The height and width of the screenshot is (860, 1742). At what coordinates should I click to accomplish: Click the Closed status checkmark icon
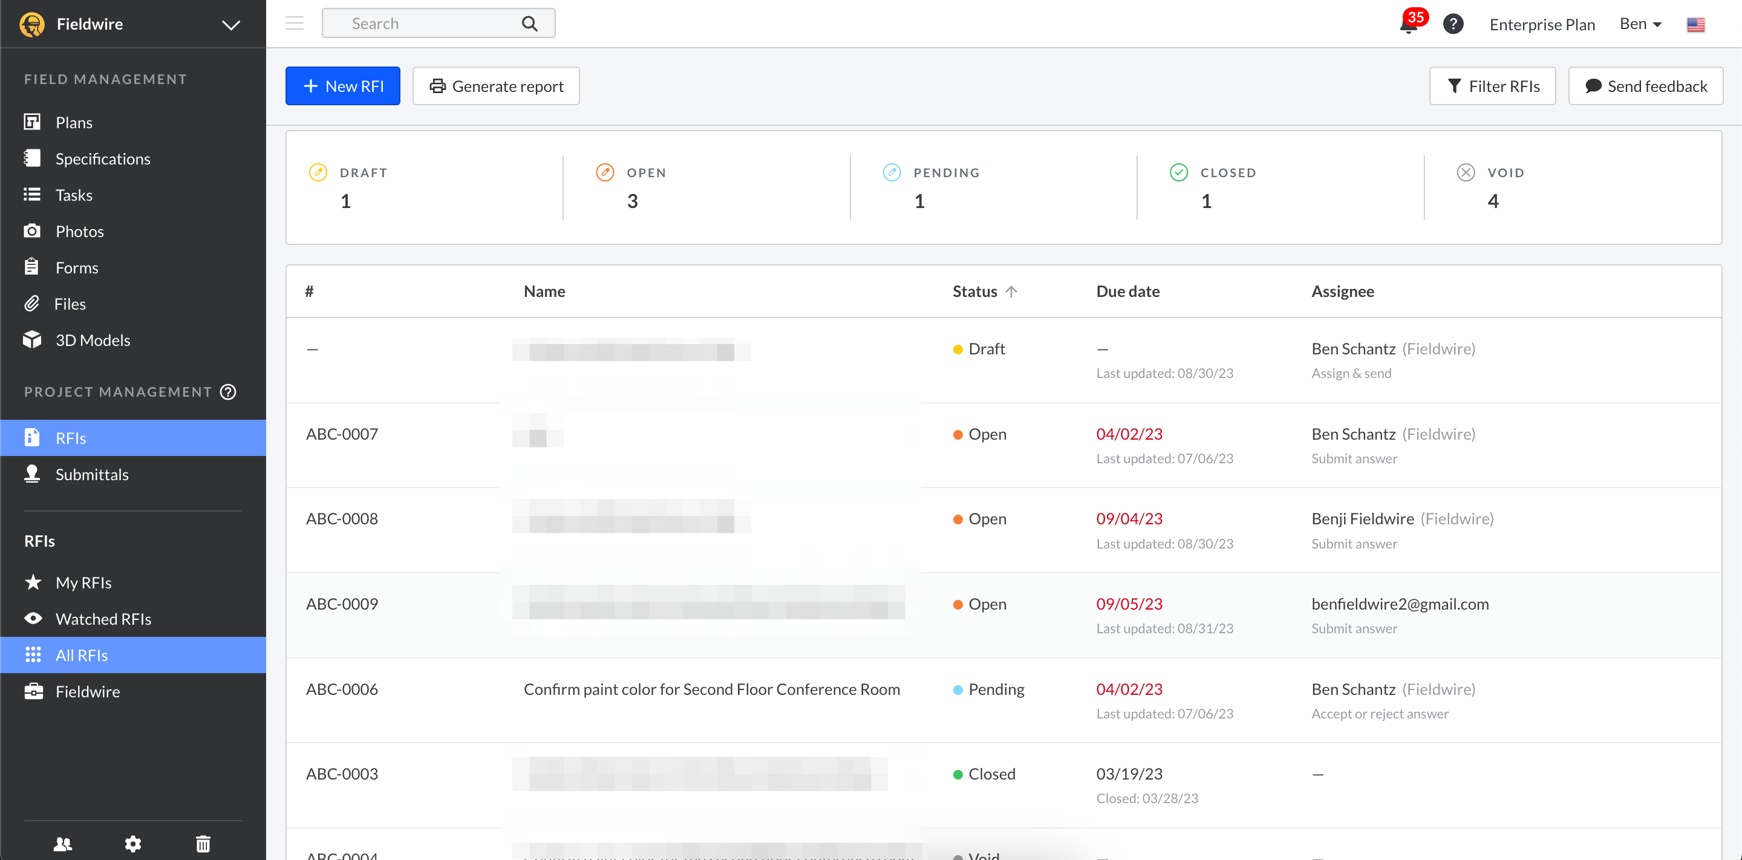point(1179,172)
